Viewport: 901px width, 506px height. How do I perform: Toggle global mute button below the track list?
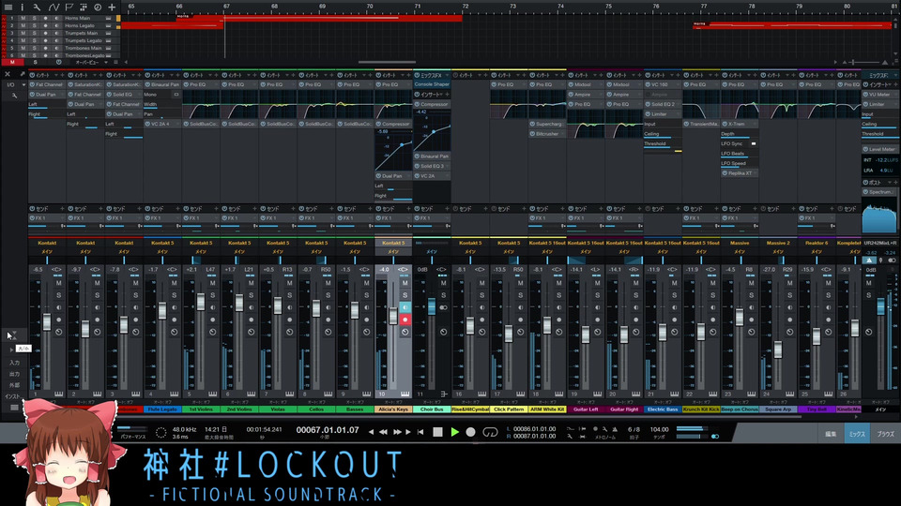tap(12, 62)
